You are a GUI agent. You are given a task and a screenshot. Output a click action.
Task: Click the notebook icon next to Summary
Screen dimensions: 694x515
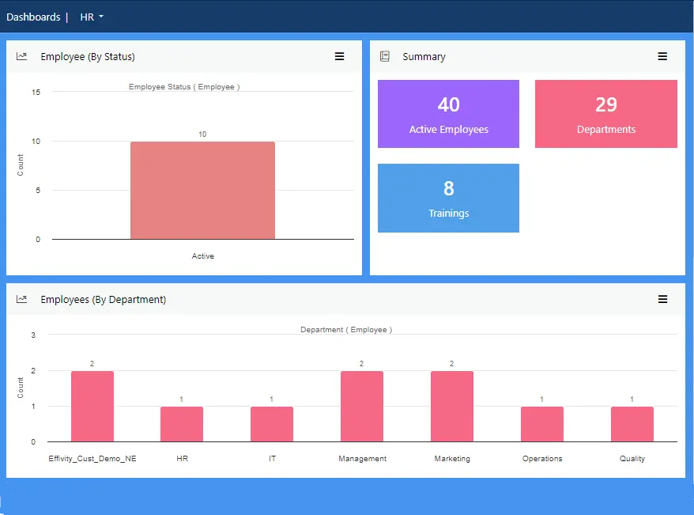click(384, 56)
